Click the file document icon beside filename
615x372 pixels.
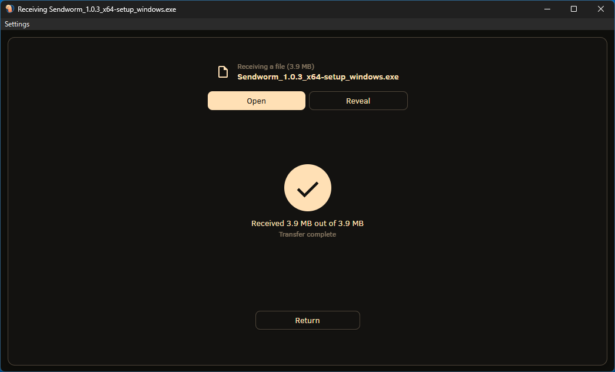223,72
